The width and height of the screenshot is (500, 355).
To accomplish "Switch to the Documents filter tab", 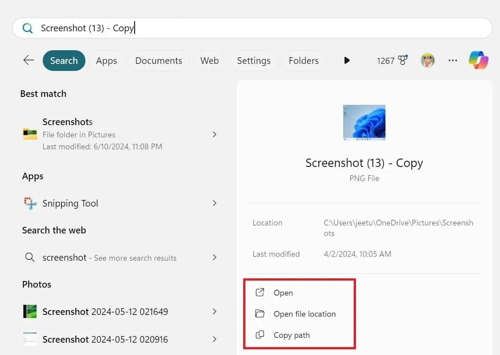I will pyautogui.click(x=158, y=60).
